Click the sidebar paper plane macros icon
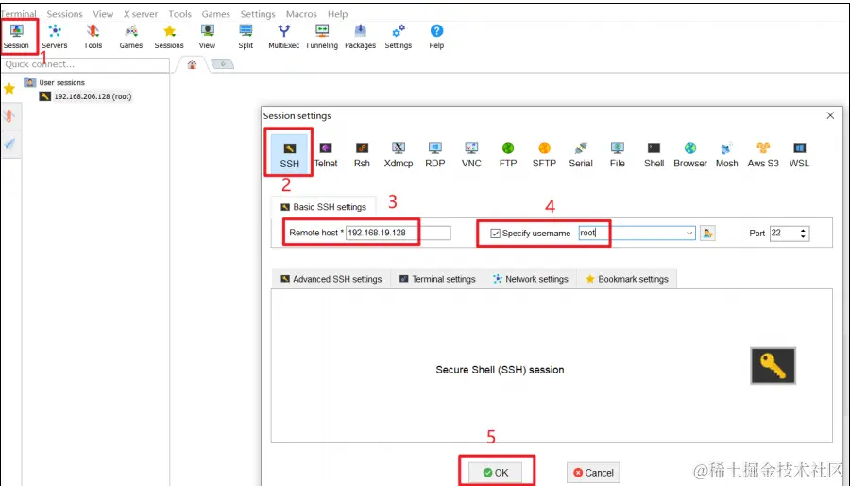Image resolution: width=850 pixels, height=486 pixels. point(9,144)
